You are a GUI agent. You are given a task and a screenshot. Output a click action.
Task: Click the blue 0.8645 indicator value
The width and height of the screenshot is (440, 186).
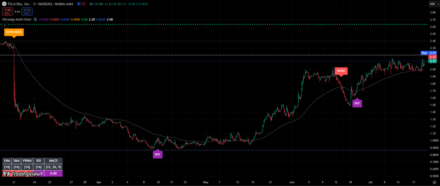(x=101, y=19)
